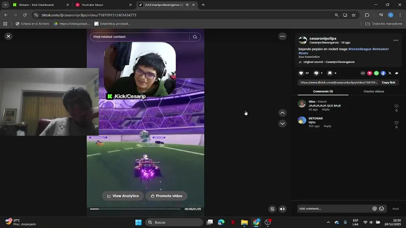406x228 pixels.
Task: Go back in browser history
Action: 6,15
